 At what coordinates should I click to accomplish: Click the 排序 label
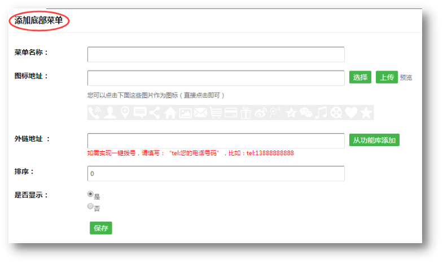[x=24, y=171]
